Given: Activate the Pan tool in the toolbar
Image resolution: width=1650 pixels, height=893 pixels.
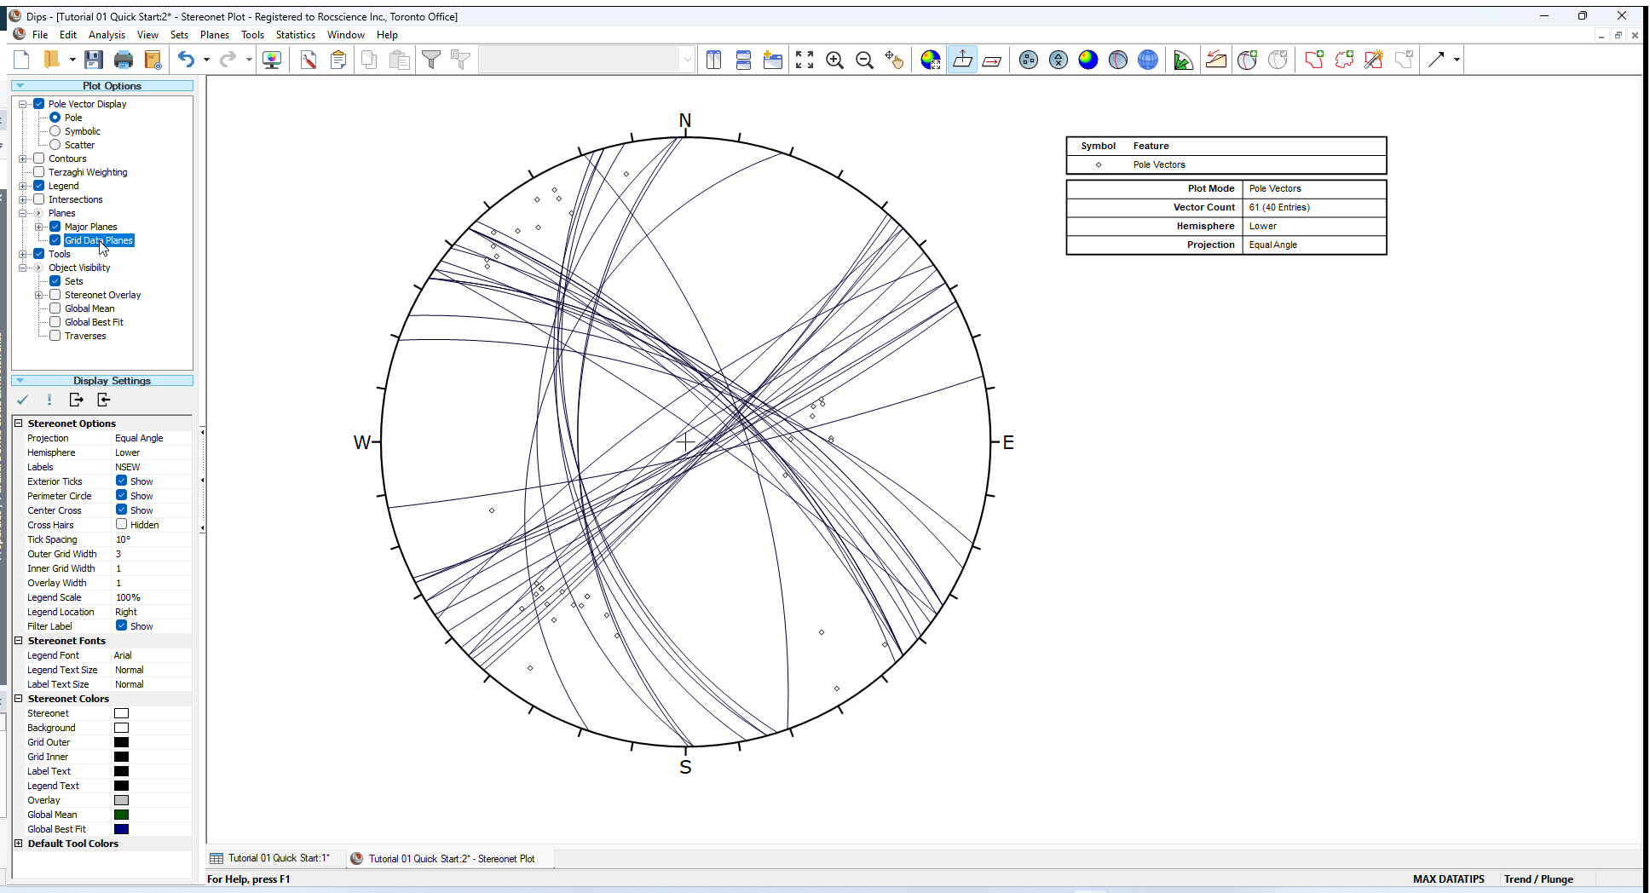Looking at the screenshot, I should point(895,60).
